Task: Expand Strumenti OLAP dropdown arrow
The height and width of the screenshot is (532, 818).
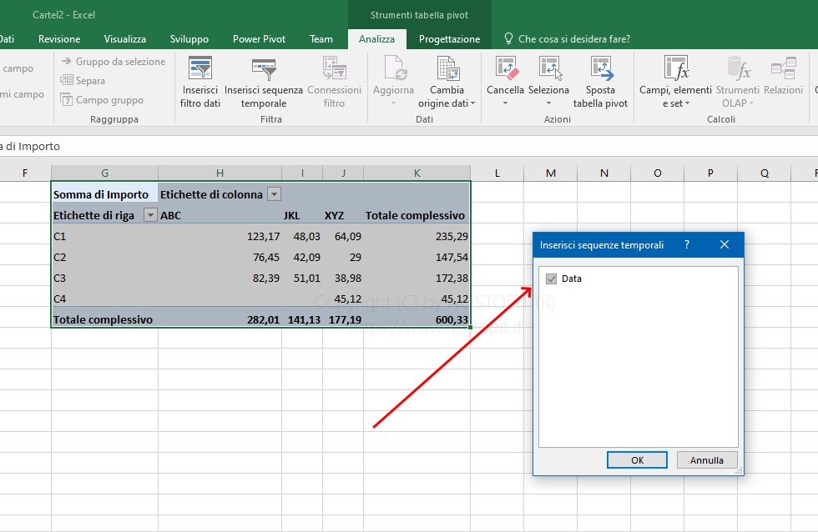Action: [752, 103]
